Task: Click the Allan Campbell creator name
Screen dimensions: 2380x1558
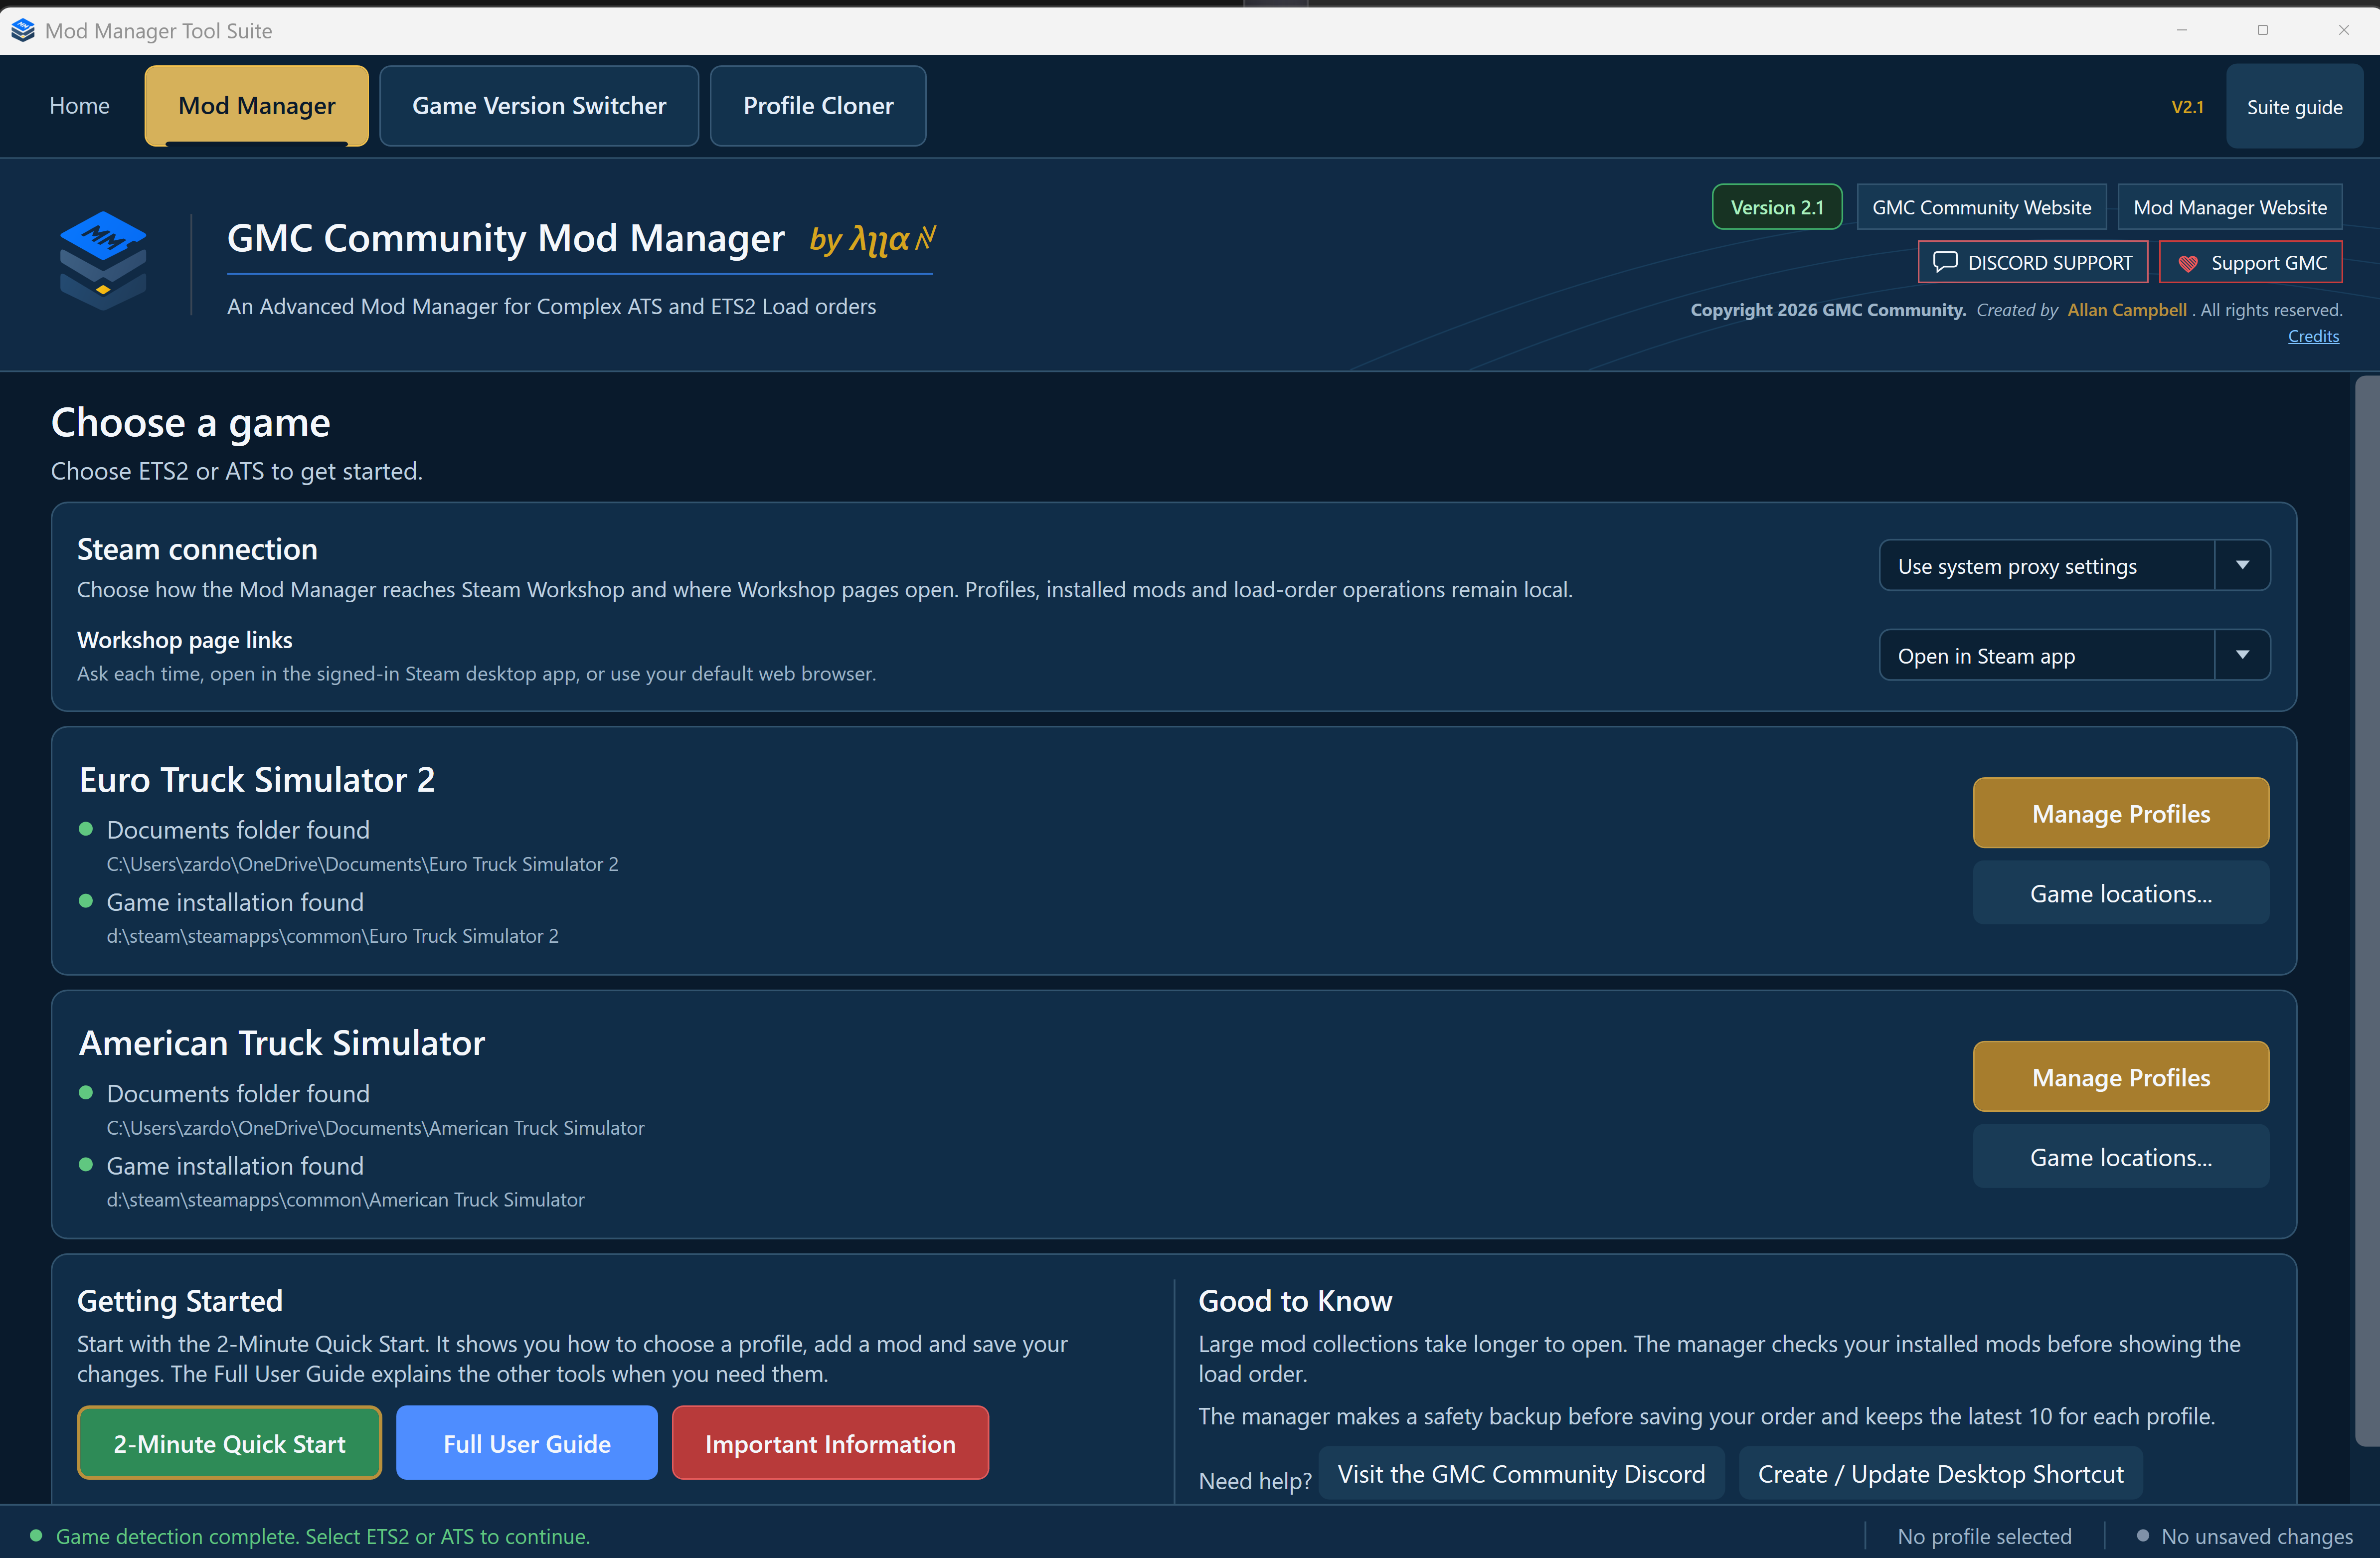Action: tap(2127, 310)
